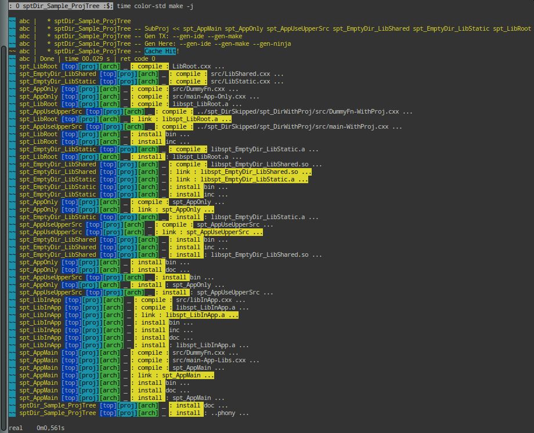This screenshot has width=534, height=433.
Task: Click the green [top] tag on spt_LibRoot compile line
Action: click(x=68, y=66)
